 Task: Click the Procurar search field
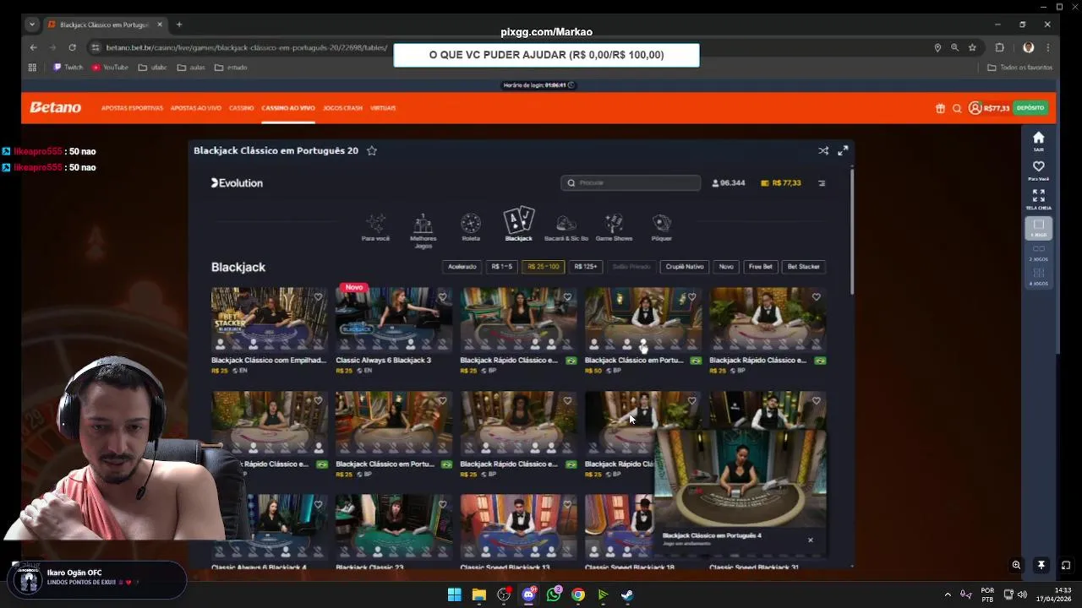(x=631, y=182)
